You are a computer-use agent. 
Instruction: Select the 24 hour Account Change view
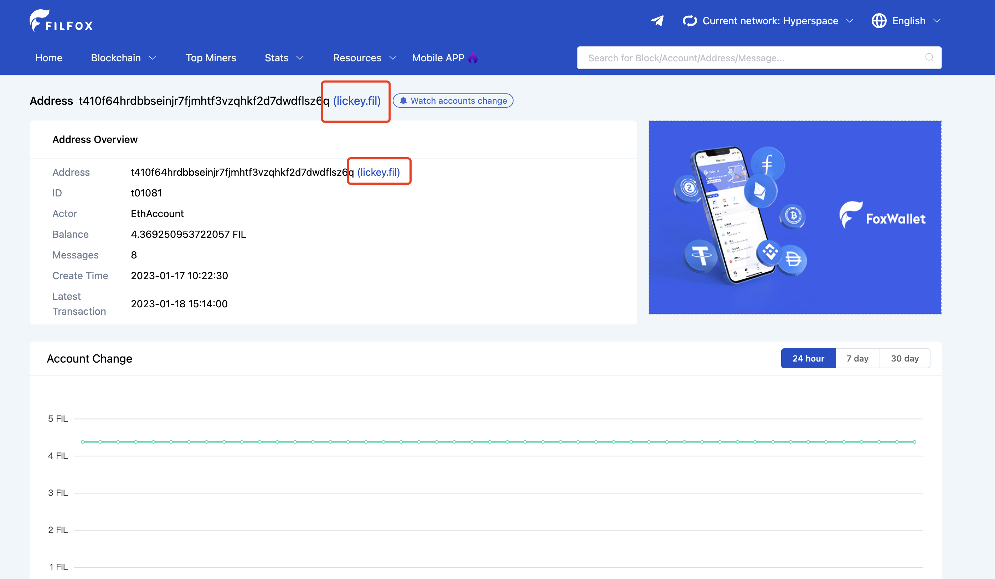tap(808, 358)
